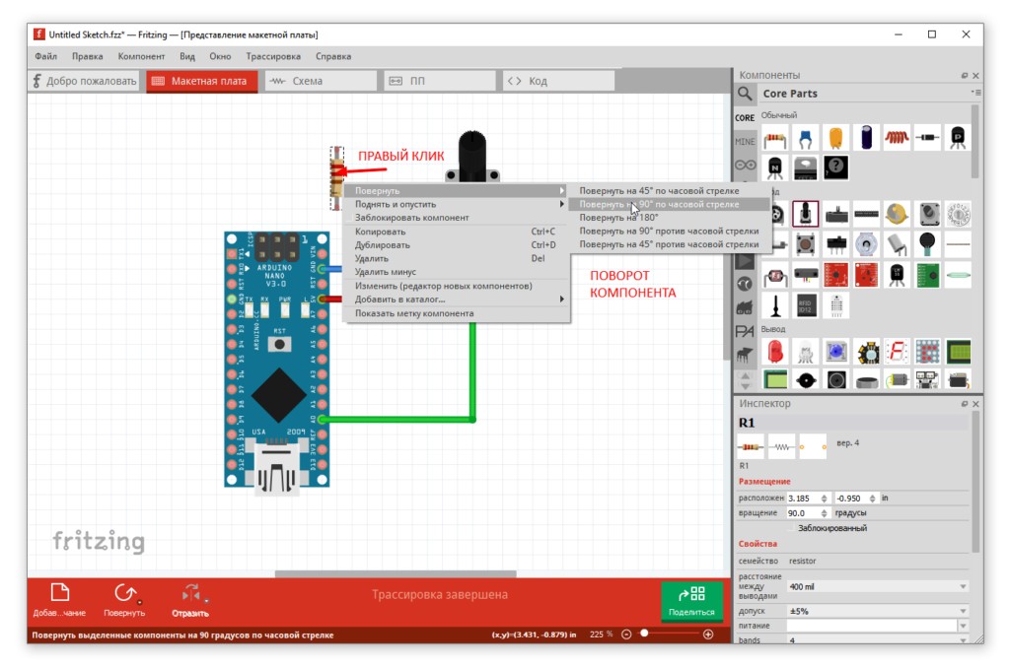
Task: Open the Трассировка menu
Action: (273, 56)
